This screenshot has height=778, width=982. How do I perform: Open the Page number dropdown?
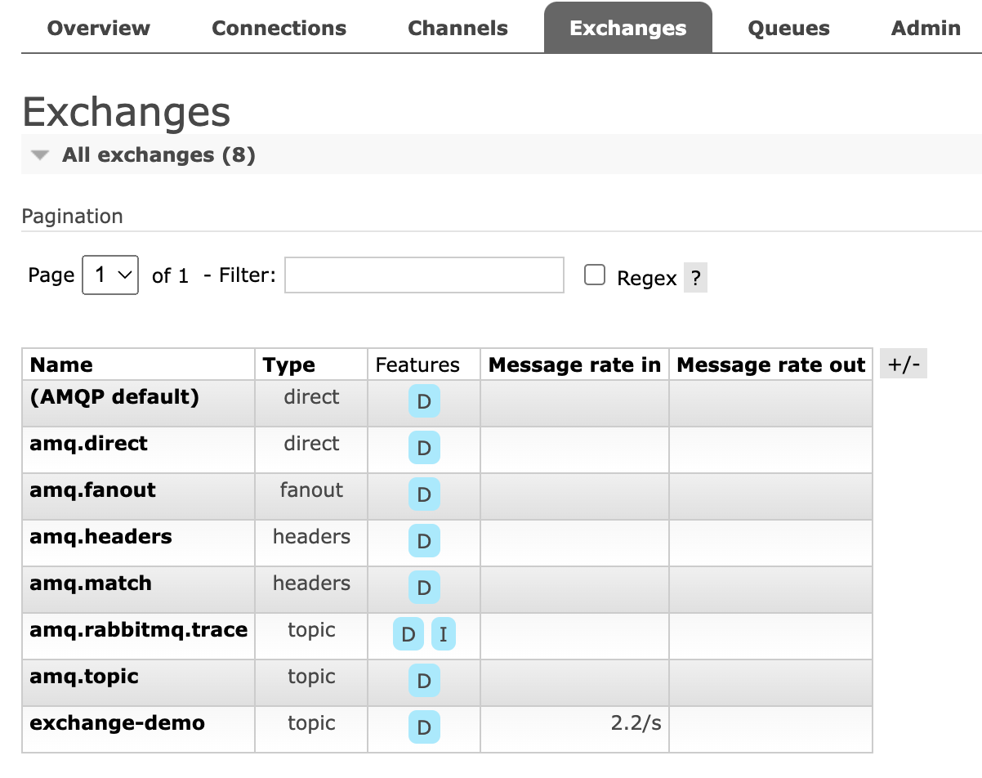point(109,275)
